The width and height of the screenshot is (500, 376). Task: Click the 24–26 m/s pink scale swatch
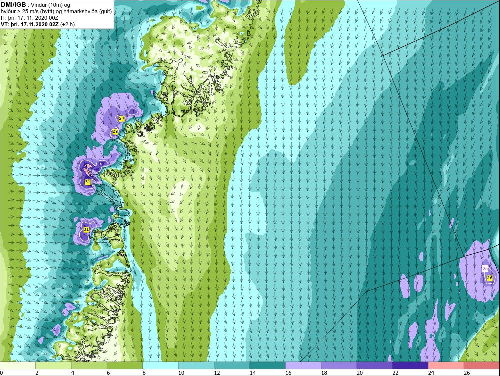pyautogui.click(x=446, y=365)
